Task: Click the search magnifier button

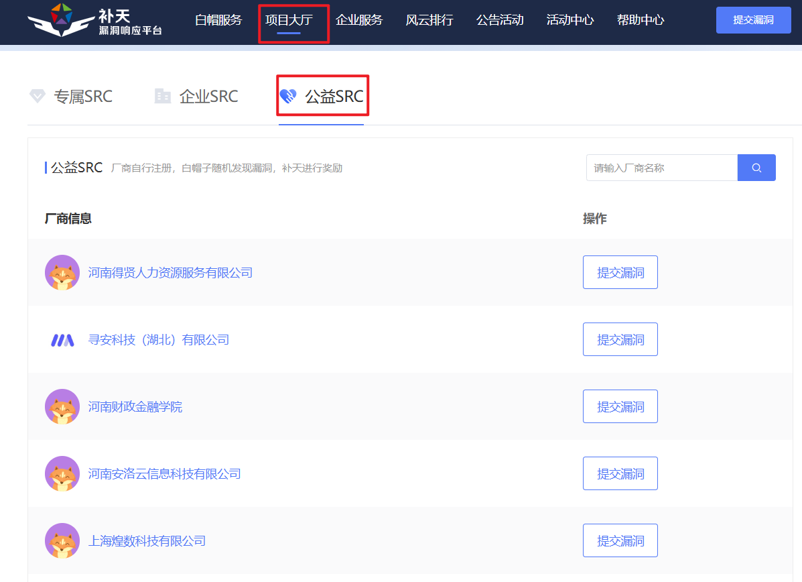Action: click(756, 168)
